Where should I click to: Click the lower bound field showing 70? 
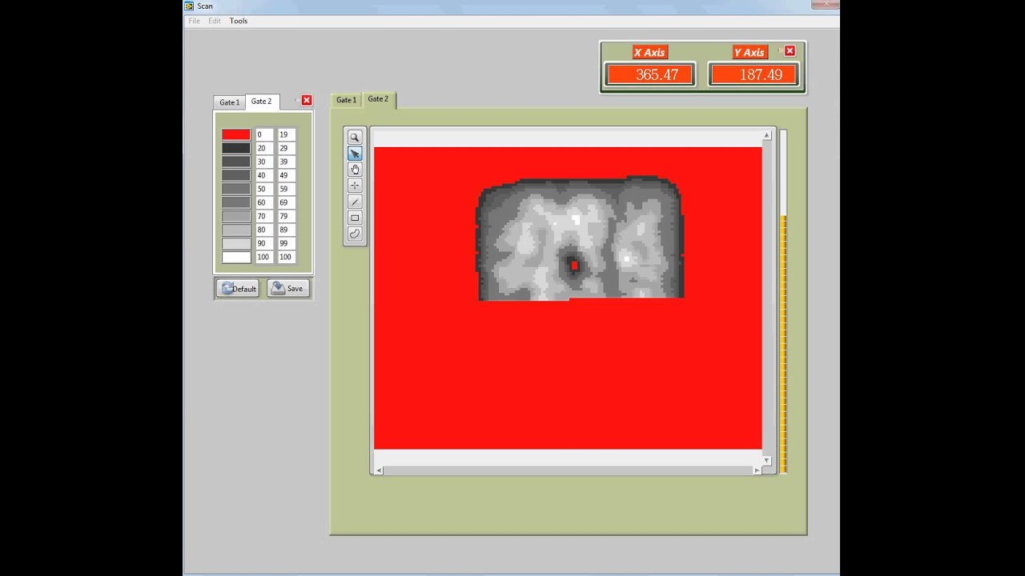coord(264,216)
